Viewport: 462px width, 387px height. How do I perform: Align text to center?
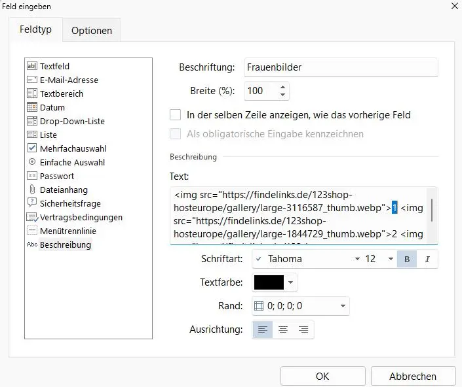[283, 329]
